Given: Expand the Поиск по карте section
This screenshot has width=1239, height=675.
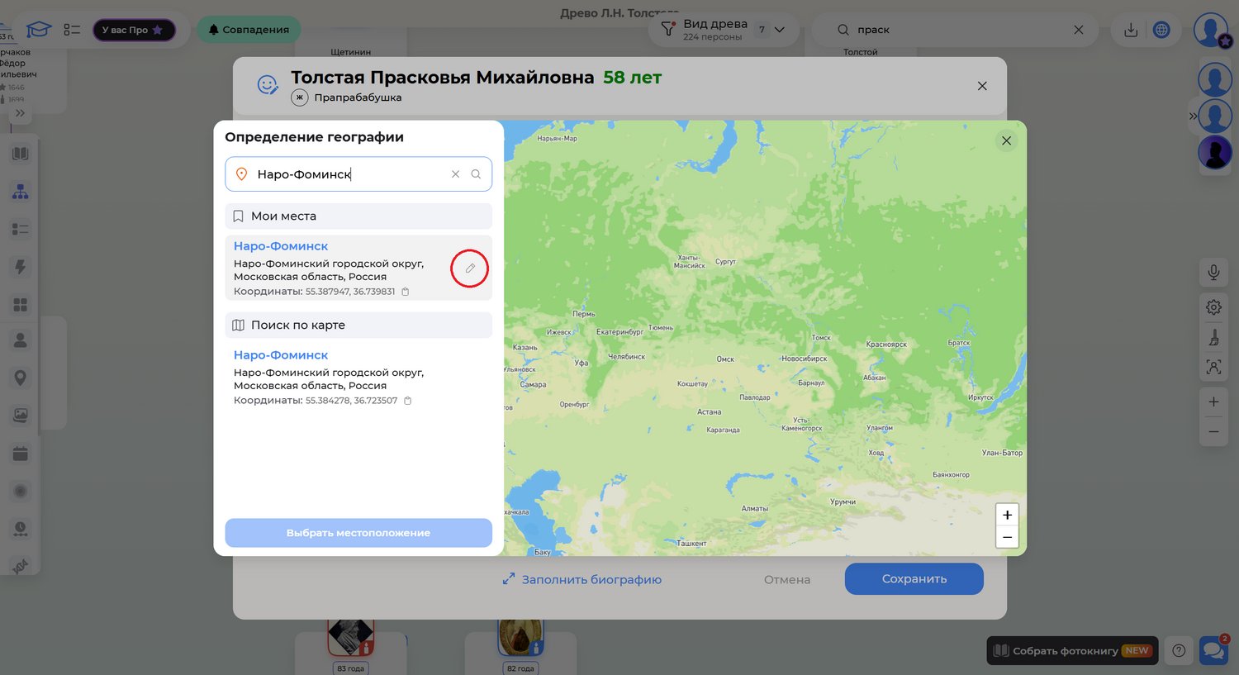Looking at the screenshot, I should click(358, 326).
